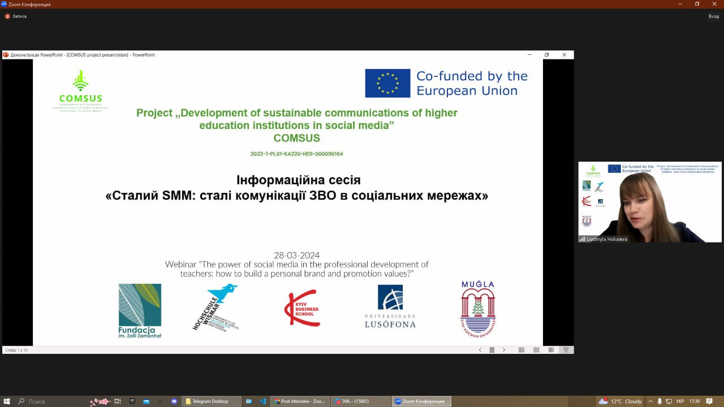Click the date 28-03-2024 on the slide

(297, 255)
